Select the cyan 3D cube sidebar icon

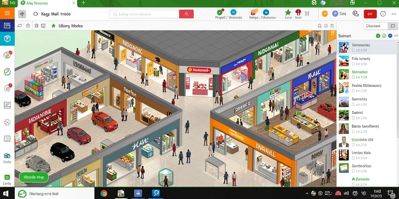[x=7, y=39]
